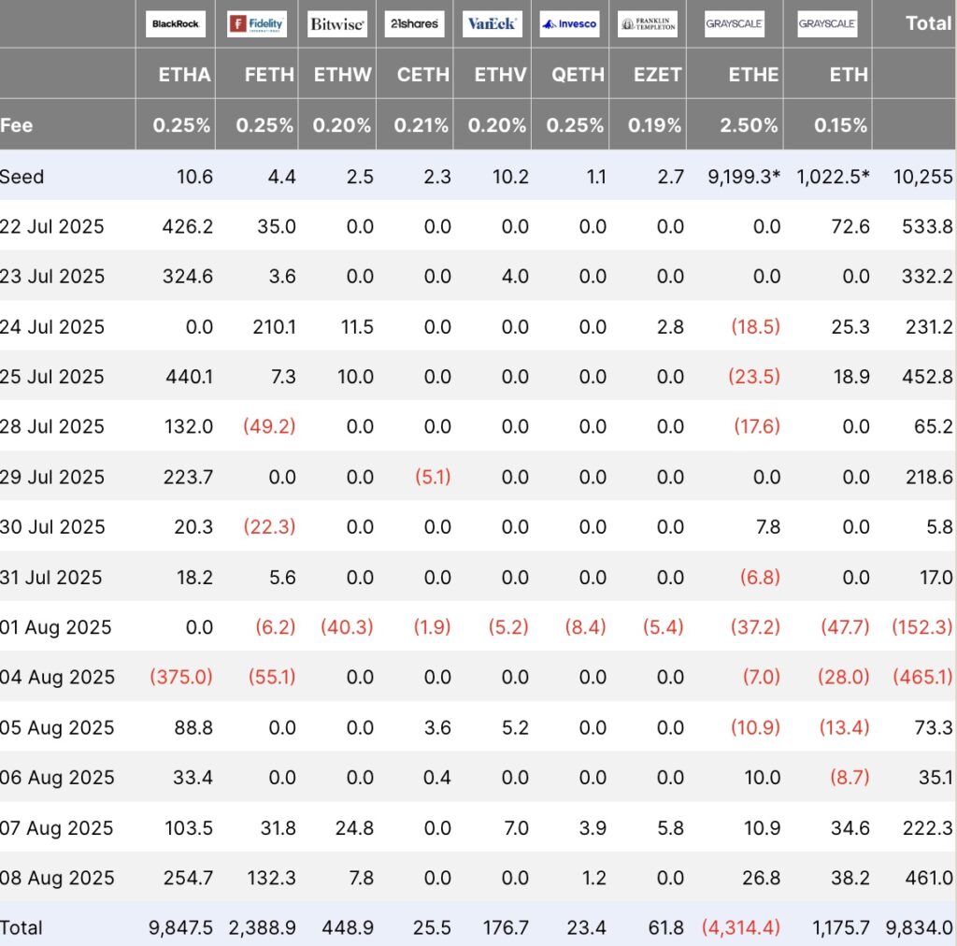Click the (5.1) CETH outflow

[433, 477]
